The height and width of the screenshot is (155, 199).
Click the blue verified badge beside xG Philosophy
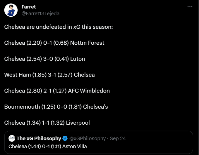point(65,138)
